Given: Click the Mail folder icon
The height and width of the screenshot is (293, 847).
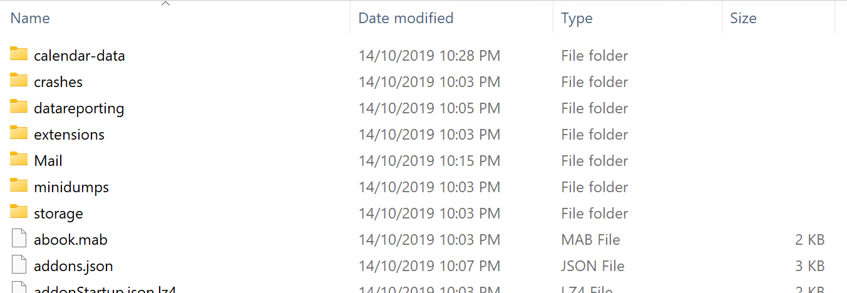Looking at the screenshot, I should coord(19,160).
